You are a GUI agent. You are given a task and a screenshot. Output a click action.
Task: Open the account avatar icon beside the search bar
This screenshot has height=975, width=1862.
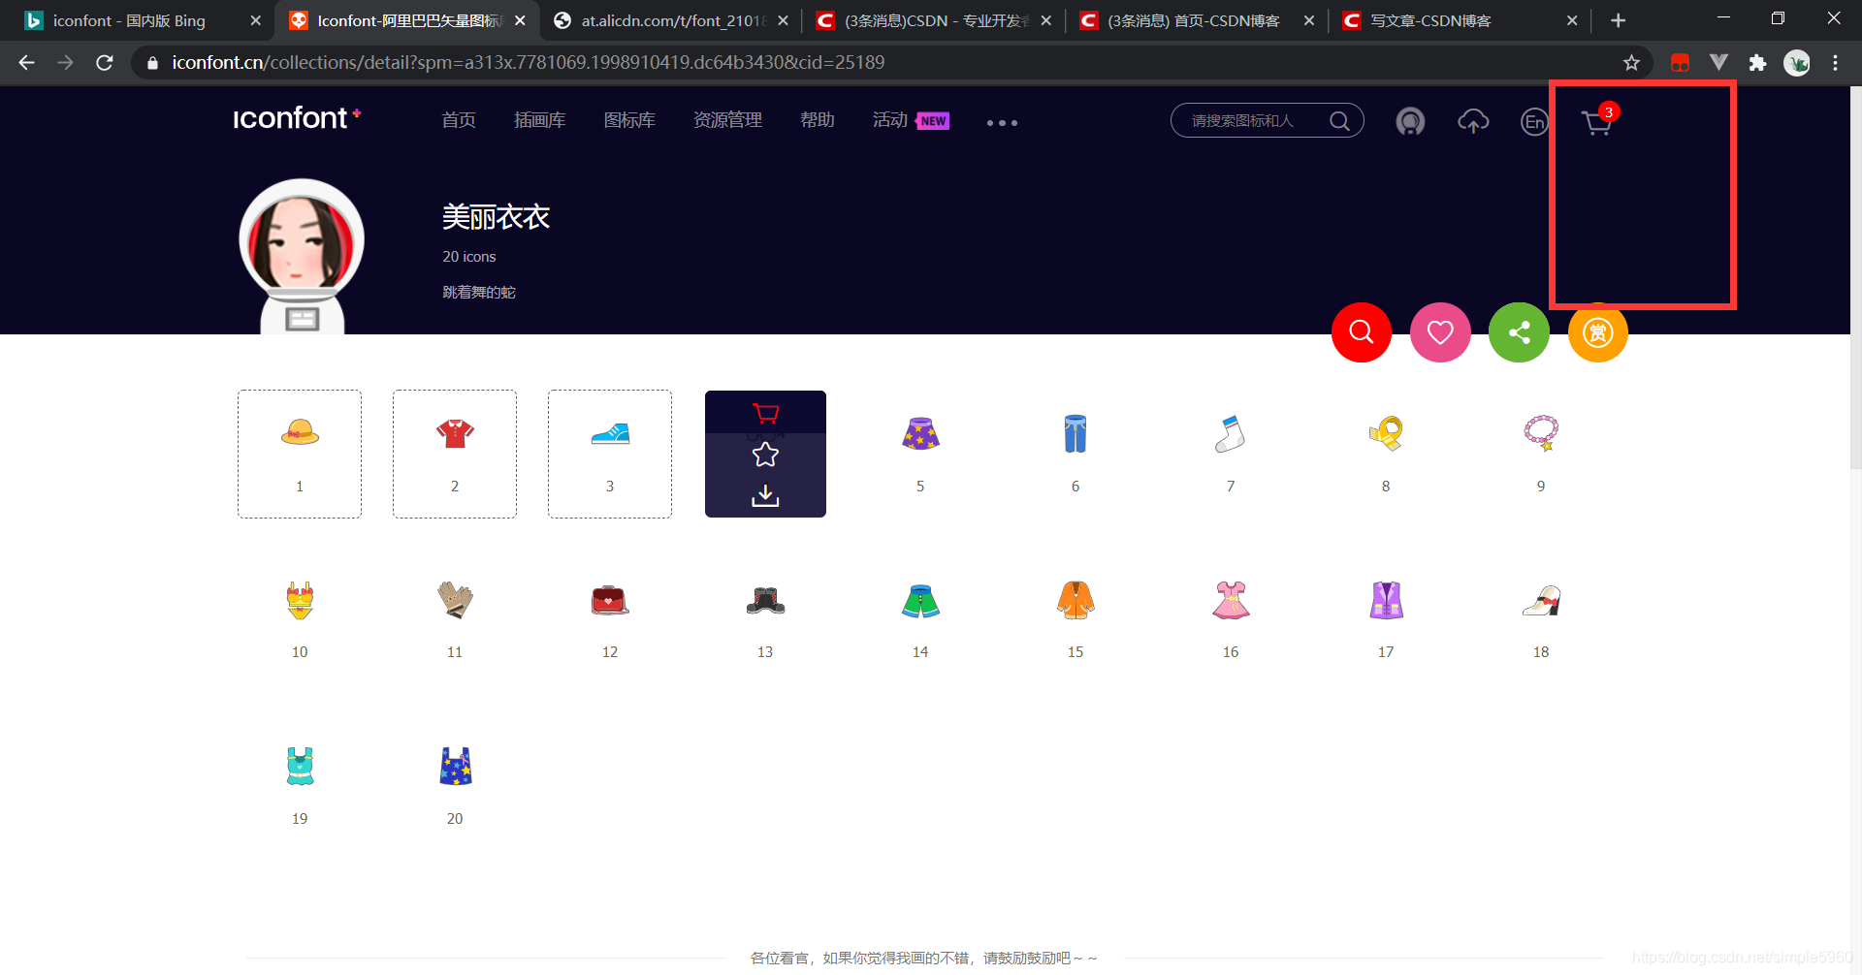pos(1410,120)
